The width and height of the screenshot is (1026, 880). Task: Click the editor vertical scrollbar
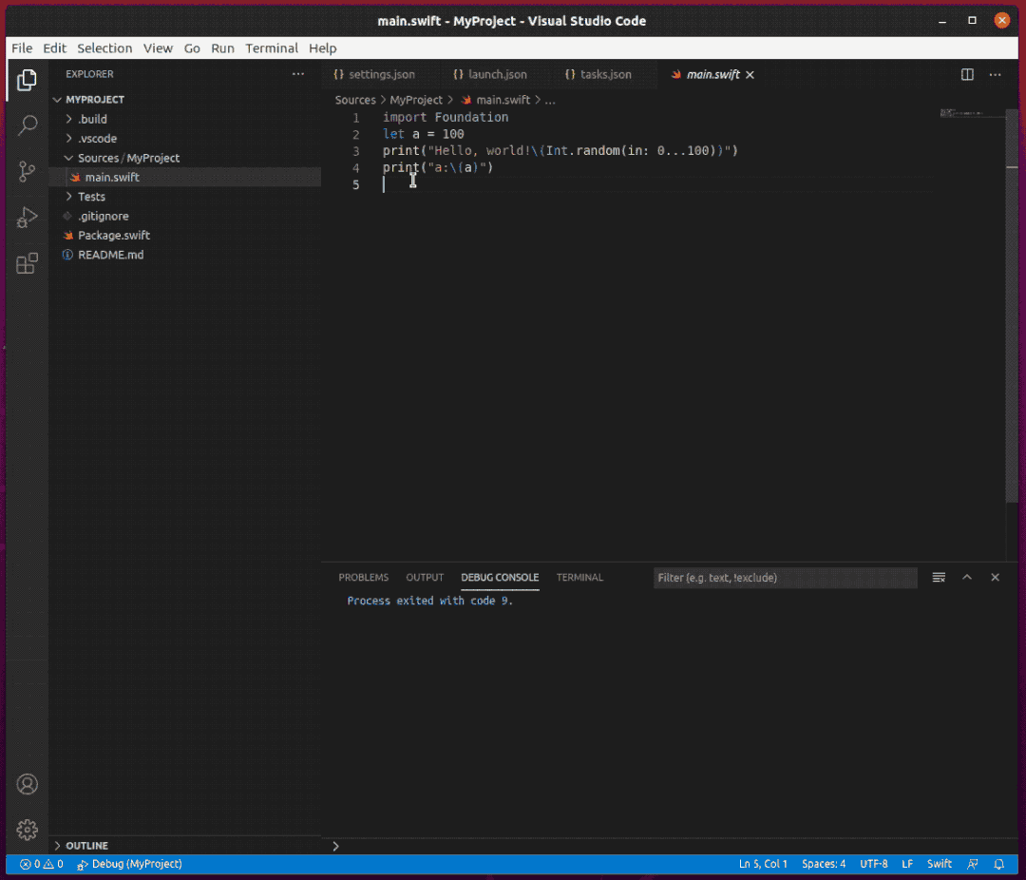[1012, 306]
